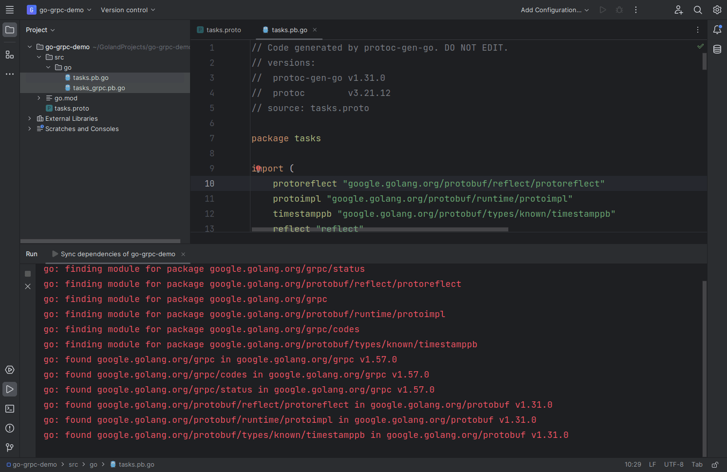Screen dimensions: 727x472
Task: Select tasks_grpc.pb.go in the project tree
Action: (x=99, y=88)
